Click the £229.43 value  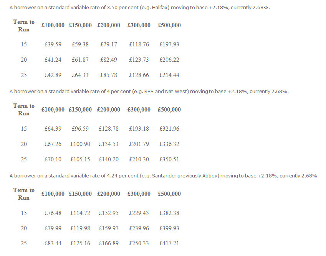(x=139, y=213)
